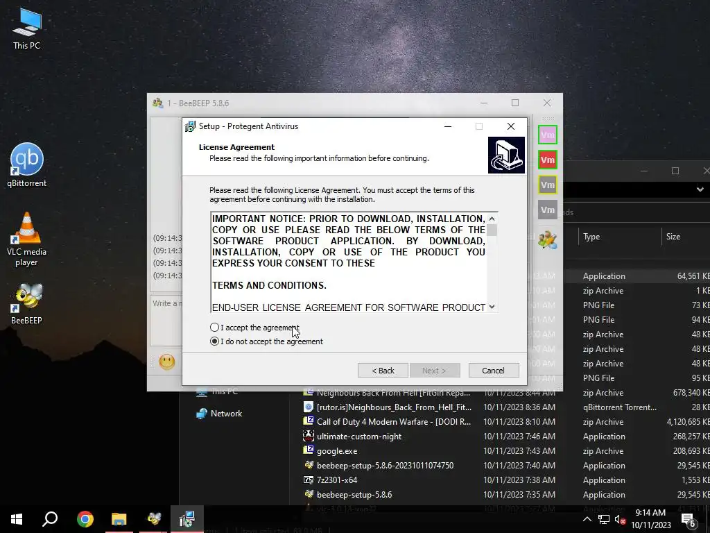The width and height of the screenshot is (710, 533).
Task: Select the google.exe zip archive file
Action: coord(337,451)
